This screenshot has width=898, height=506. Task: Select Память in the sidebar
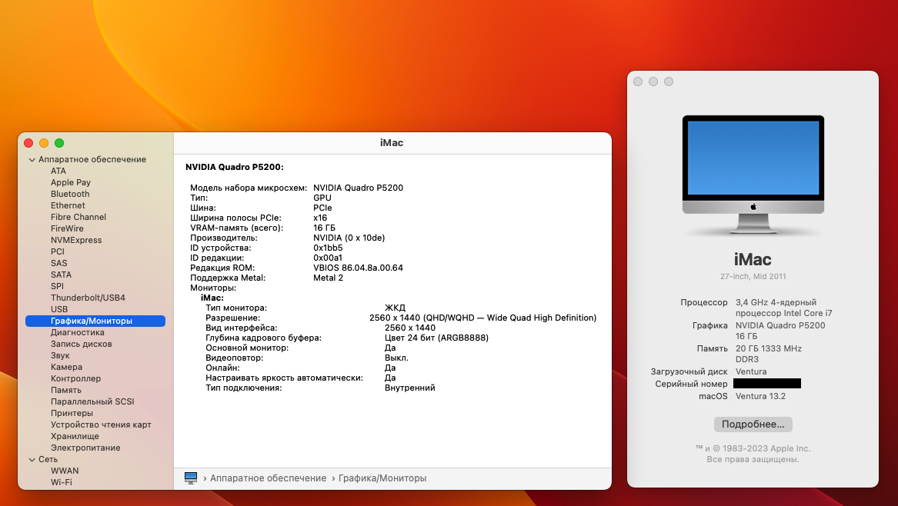(66, 391)
